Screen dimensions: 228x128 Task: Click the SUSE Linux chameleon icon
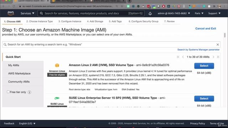click(x=57, y=98)
